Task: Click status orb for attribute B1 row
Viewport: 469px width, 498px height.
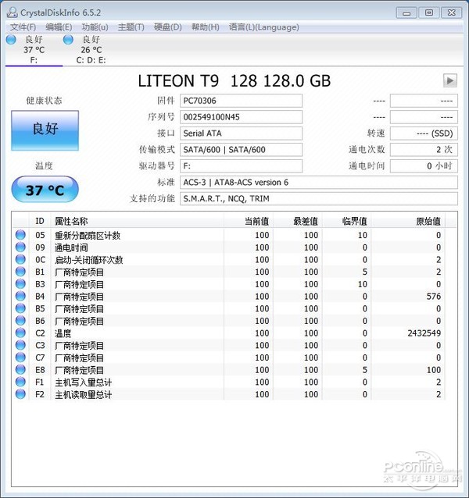Action: pos(20,272)
